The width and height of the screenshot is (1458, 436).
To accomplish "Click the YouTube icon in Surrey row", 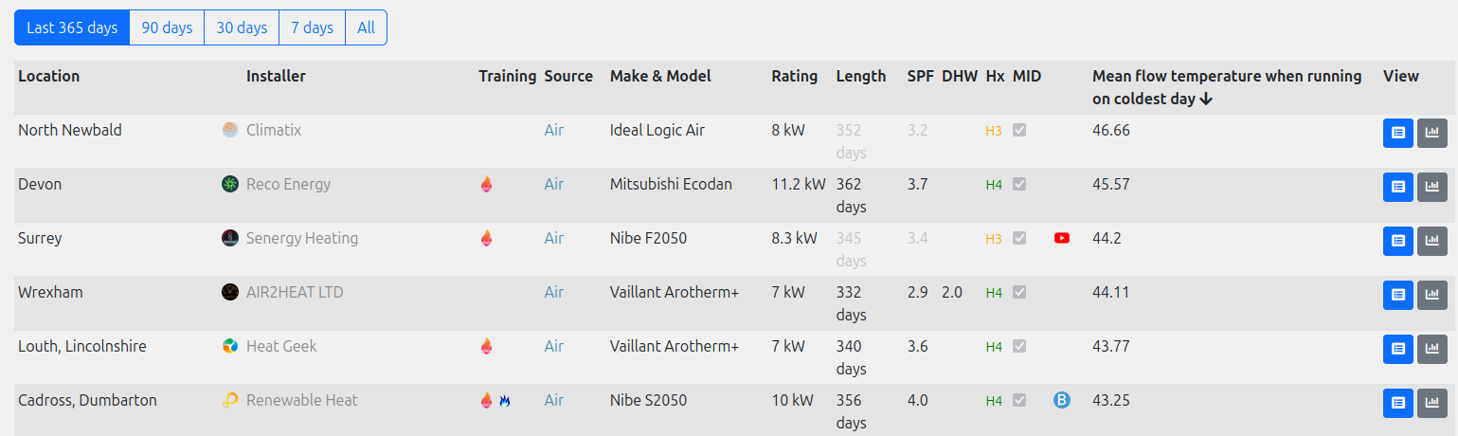I will coord(1062,238).
